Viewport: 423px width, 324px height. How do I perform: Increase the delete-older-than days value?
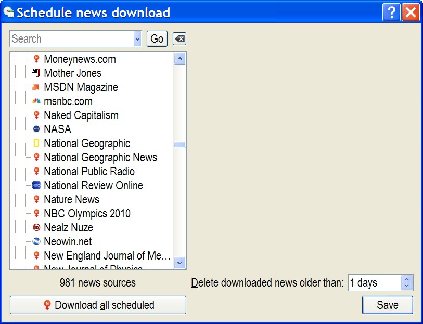click(x=406, y=279)
